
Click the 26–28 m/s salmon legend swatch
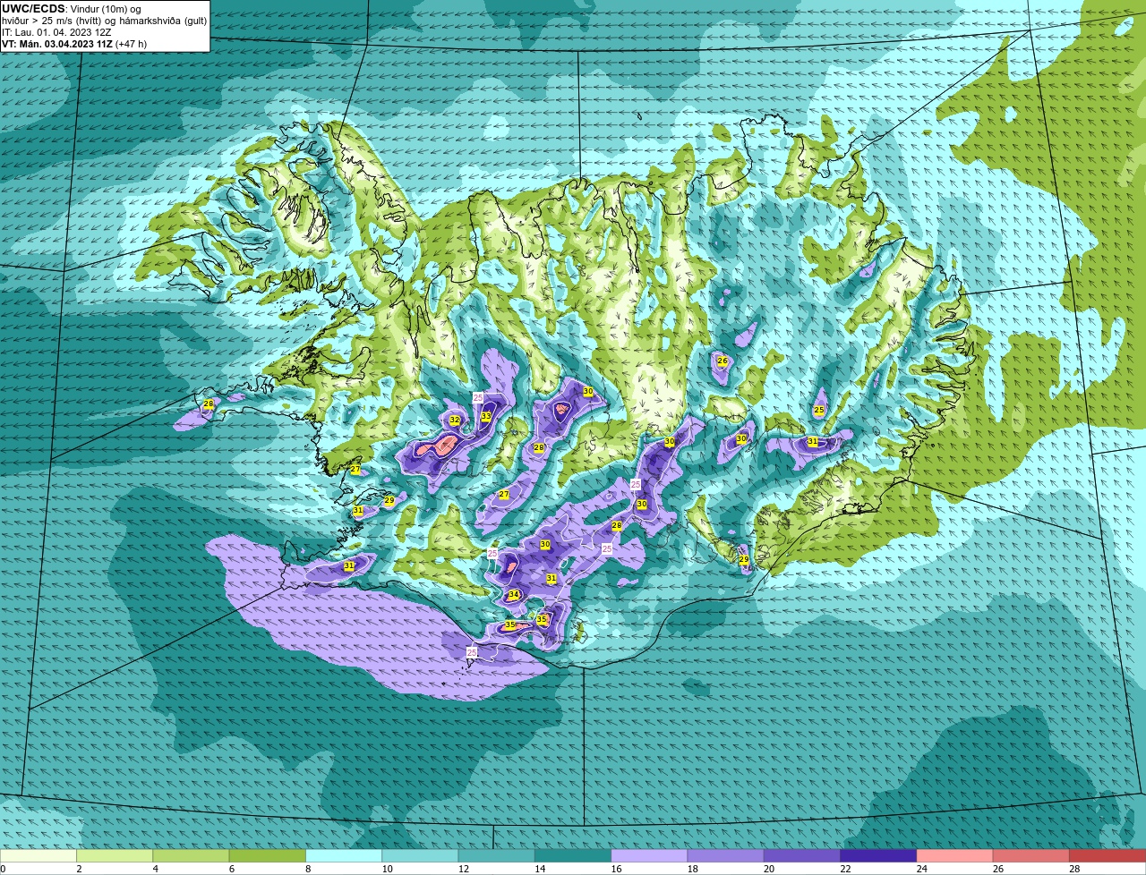(1031, 856)
